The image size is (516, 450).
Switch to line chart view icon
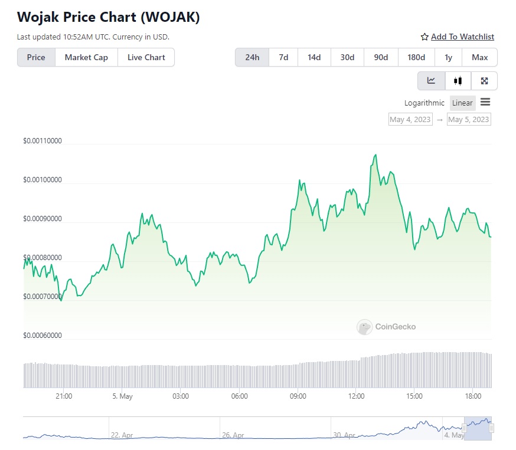(432, 81)
